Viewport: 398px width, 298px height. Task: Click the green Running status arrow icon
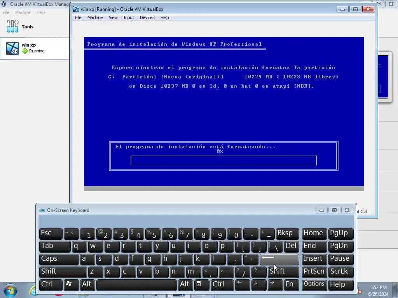click(x=24, y=51)
